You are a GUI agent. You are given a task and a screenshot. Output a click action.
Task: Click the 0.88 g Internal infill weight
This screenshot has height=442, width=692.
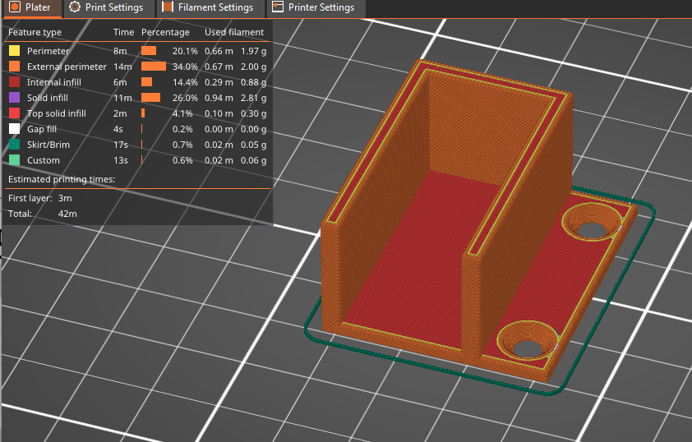pyautogui.click(x=253, y=82)
